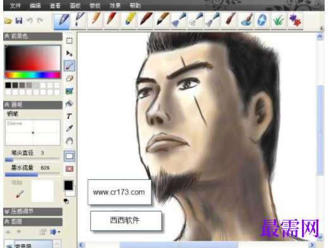The image size is (331, 248).
Task: Click the open file folder icon
Action: click(x=8, y=21)
